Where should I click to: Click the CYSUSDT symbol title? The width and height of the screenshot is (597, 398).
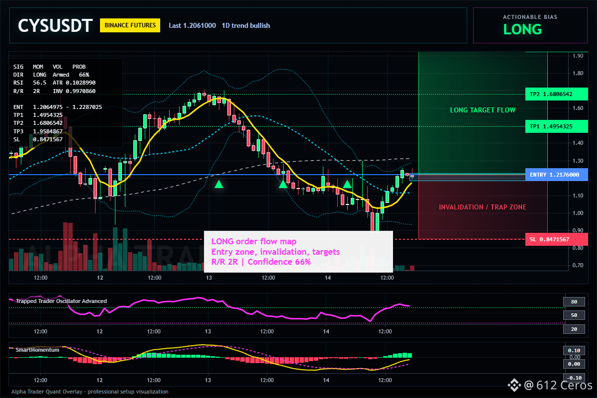pos(55,25)
